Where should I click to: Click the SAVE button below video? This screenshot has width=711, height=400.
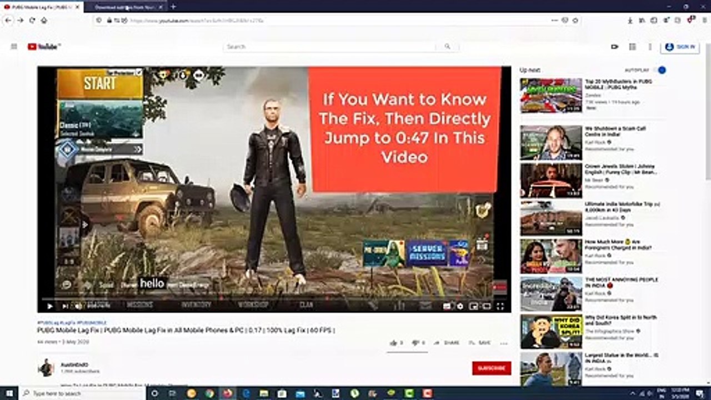pos(480,343)
